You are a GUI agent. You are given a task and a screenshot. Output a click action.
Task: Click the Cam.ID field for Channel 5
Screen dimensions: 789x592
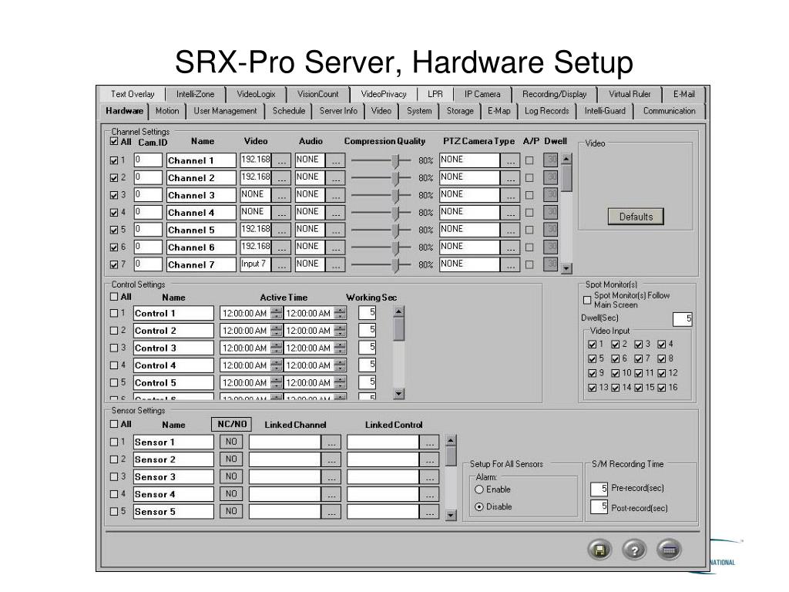pos(148,230)
